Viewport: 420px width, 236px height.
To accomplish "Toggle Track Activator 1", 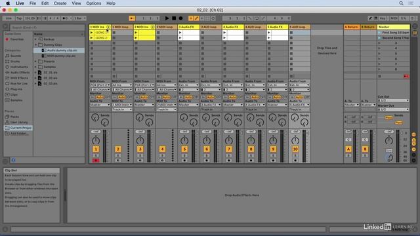I will coord(96,149).
